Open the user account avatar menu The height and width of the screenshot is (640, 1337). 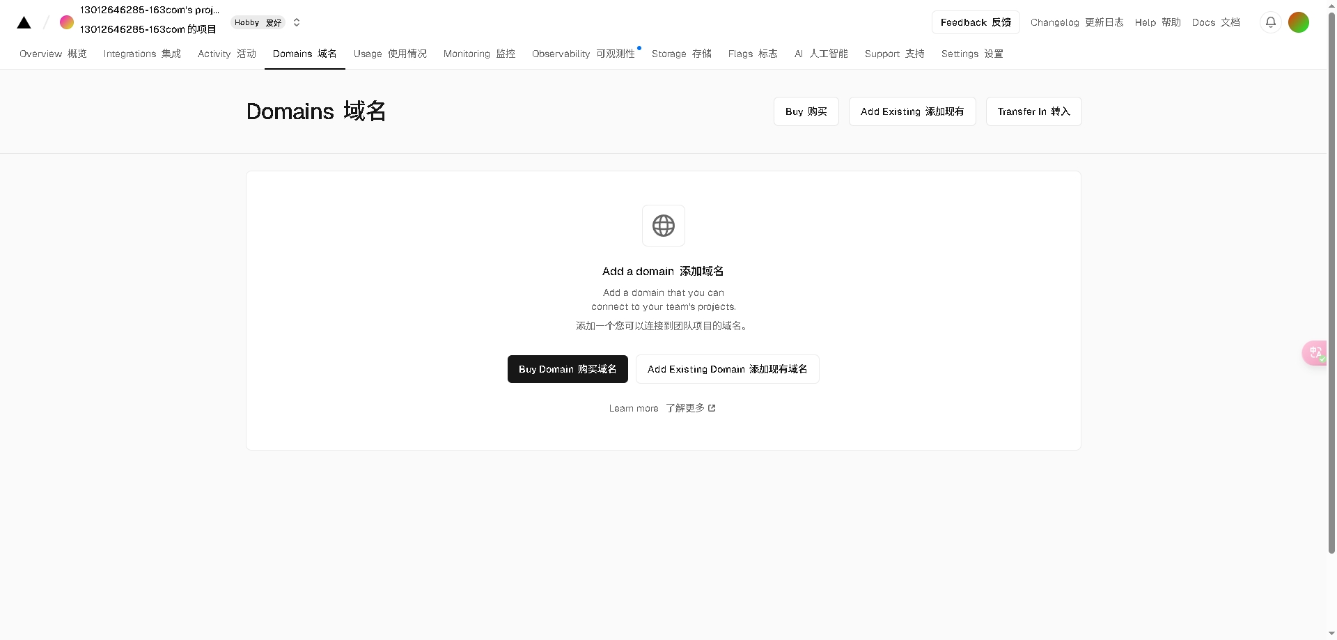pyautogui.click(x=1299, y=22)
